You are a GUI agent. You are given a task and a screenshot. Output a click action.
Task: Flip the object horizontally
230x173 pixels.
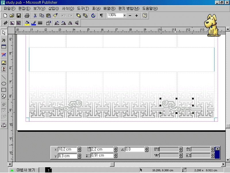tap(70, 23)
